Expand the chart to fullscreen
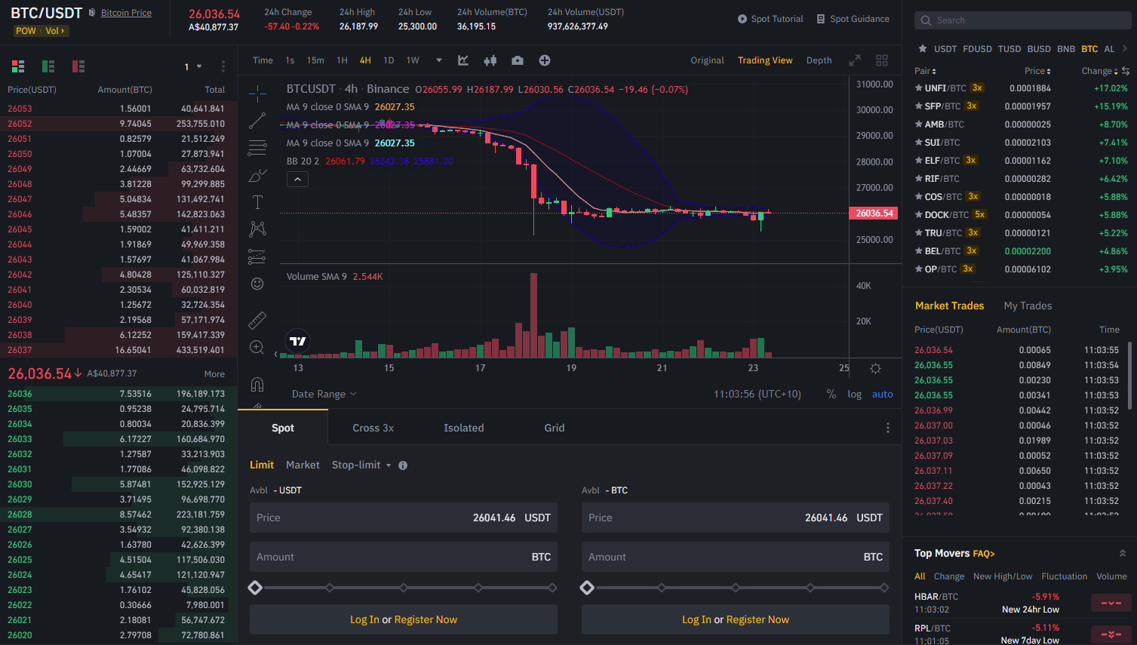Screen dimensions: 1137x645 [x=855, y=60]
